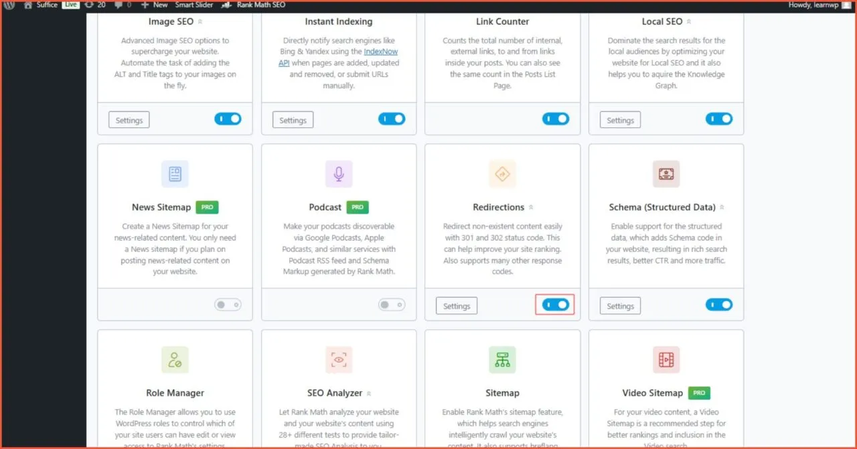Click the SEO Analyzer scan icon

(338, 359)
